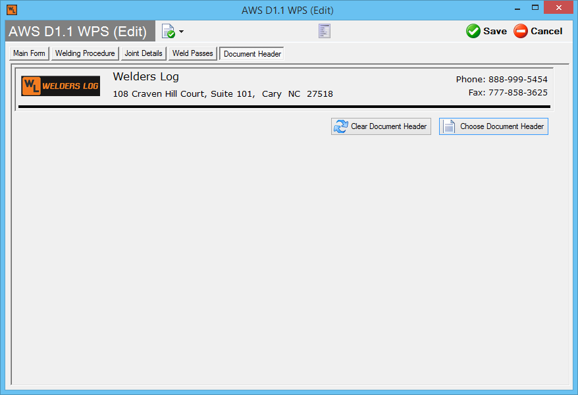Click the Welders Log company name text

(x=146, y=76)
